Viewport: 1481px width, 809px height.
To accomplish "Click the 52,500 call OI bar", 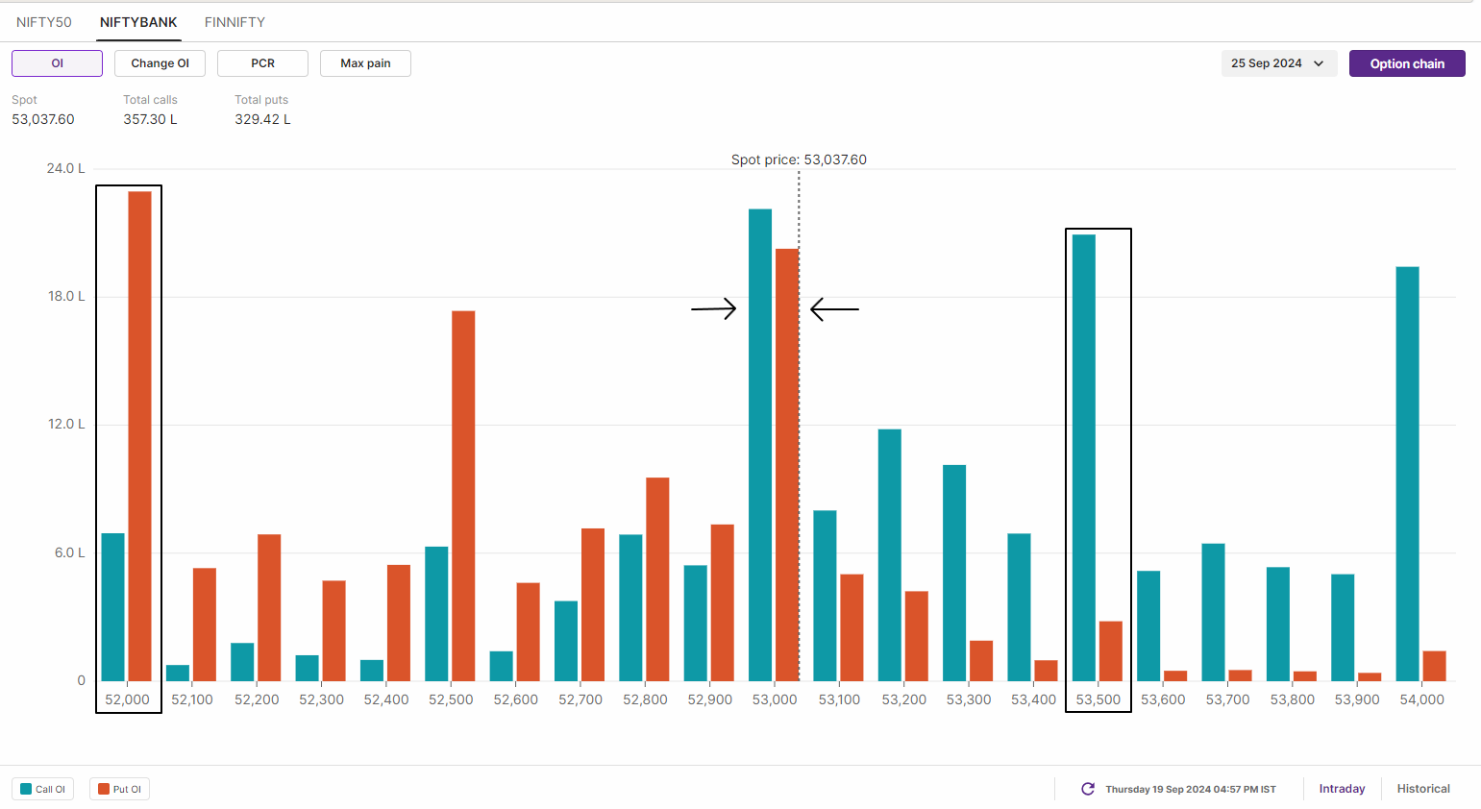I will click(x=436, y=614).
